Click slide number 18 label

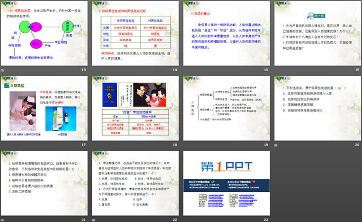pos(175,145)
